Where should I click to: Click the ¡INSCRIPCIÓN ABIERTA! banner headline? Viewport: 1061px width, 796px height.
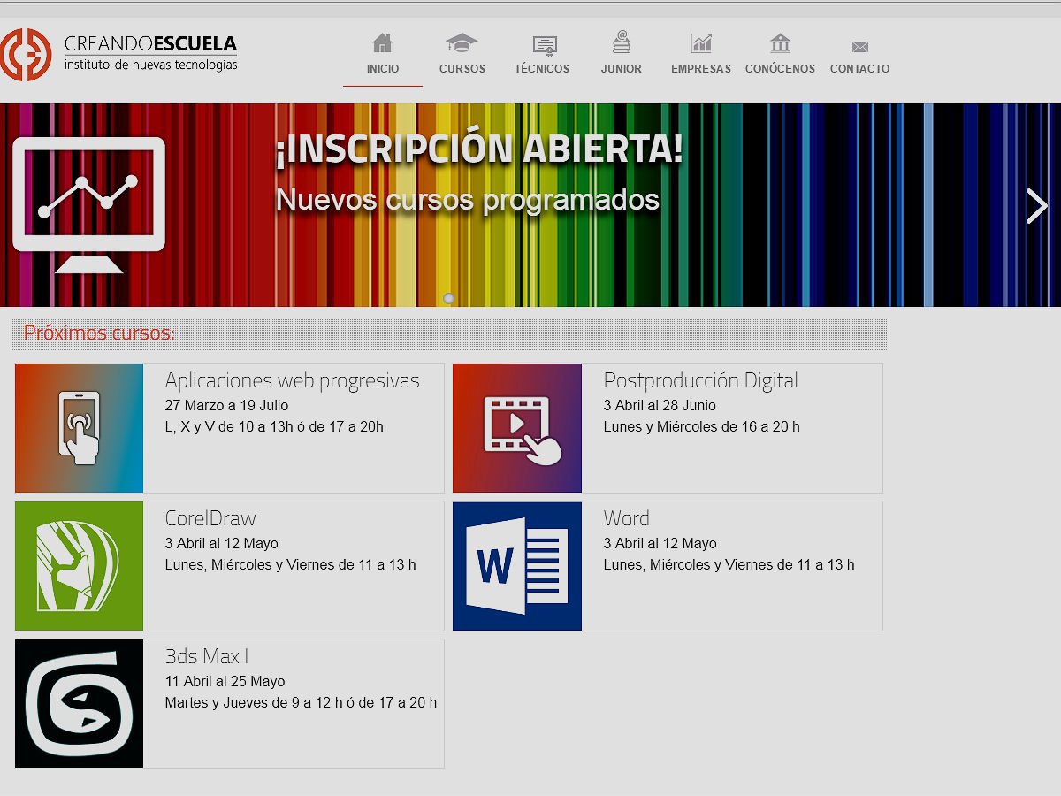pyautogui.click(x=479, y=149)
